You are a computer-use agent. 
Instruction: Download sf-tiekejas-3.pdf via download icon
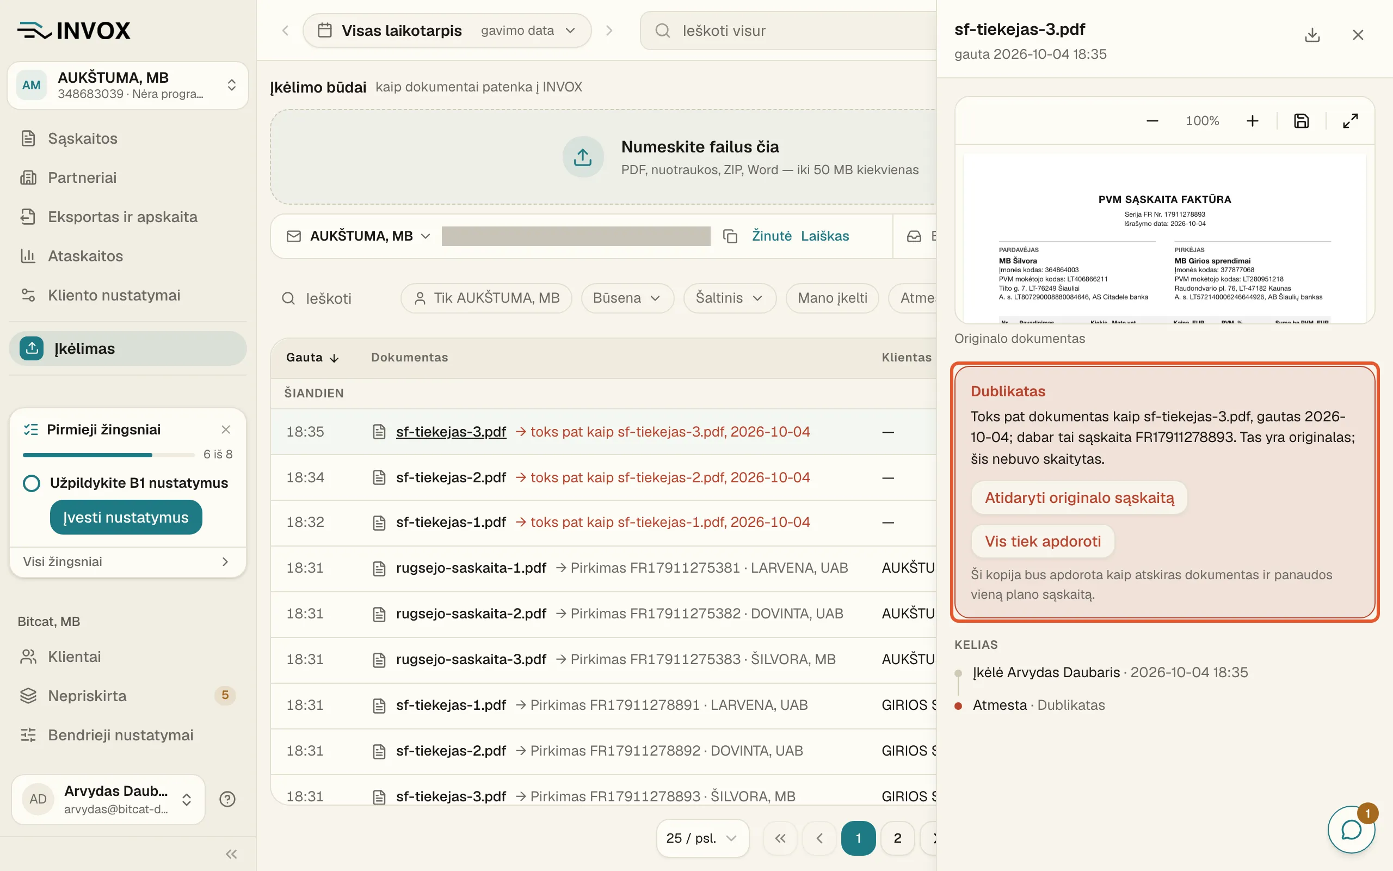click(1312, 35)
